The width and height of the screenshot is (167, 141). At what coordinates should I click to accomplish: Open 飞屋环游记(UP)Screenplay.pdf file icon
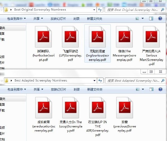(70, 37)
